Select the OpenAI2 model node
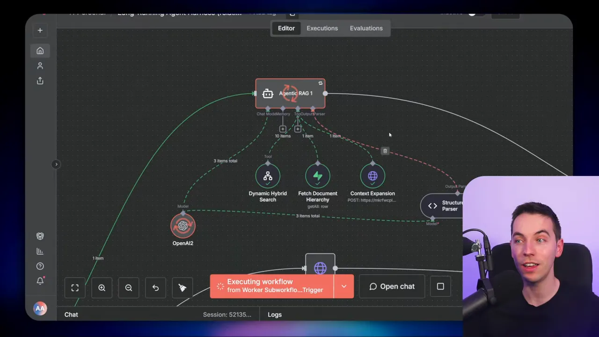 click(x=183, y=226)
